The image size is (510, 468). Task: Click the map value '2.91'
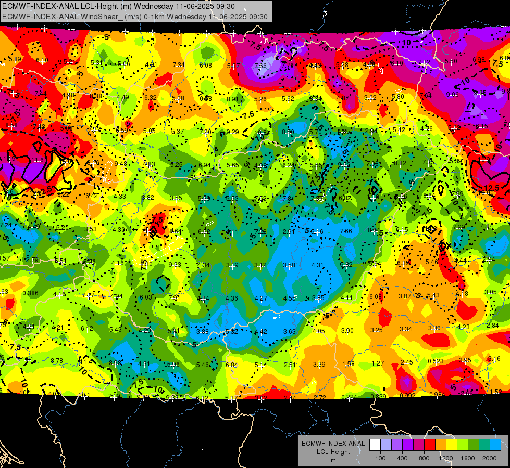point(289,231)
